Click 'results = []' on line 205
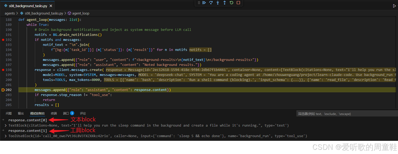398x154 pixels. click(x=47, y=105)
